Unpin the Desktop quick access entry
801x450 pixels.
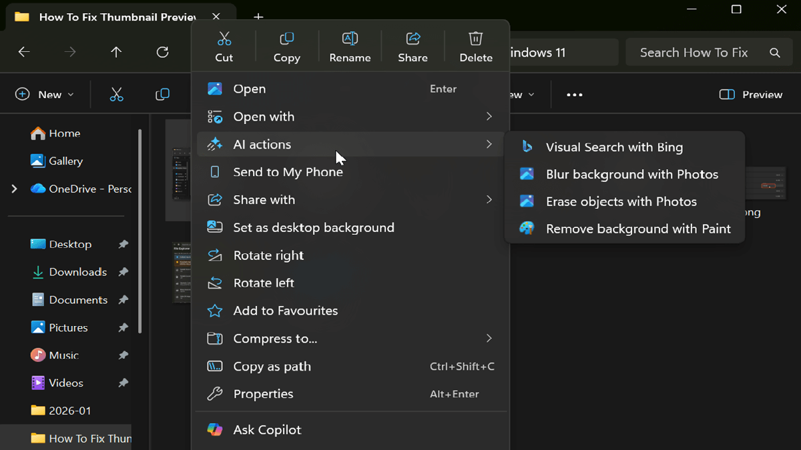click(x=123, y=245)
